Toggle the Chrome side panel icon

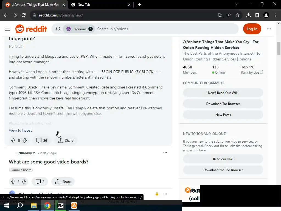click(257, 15)
